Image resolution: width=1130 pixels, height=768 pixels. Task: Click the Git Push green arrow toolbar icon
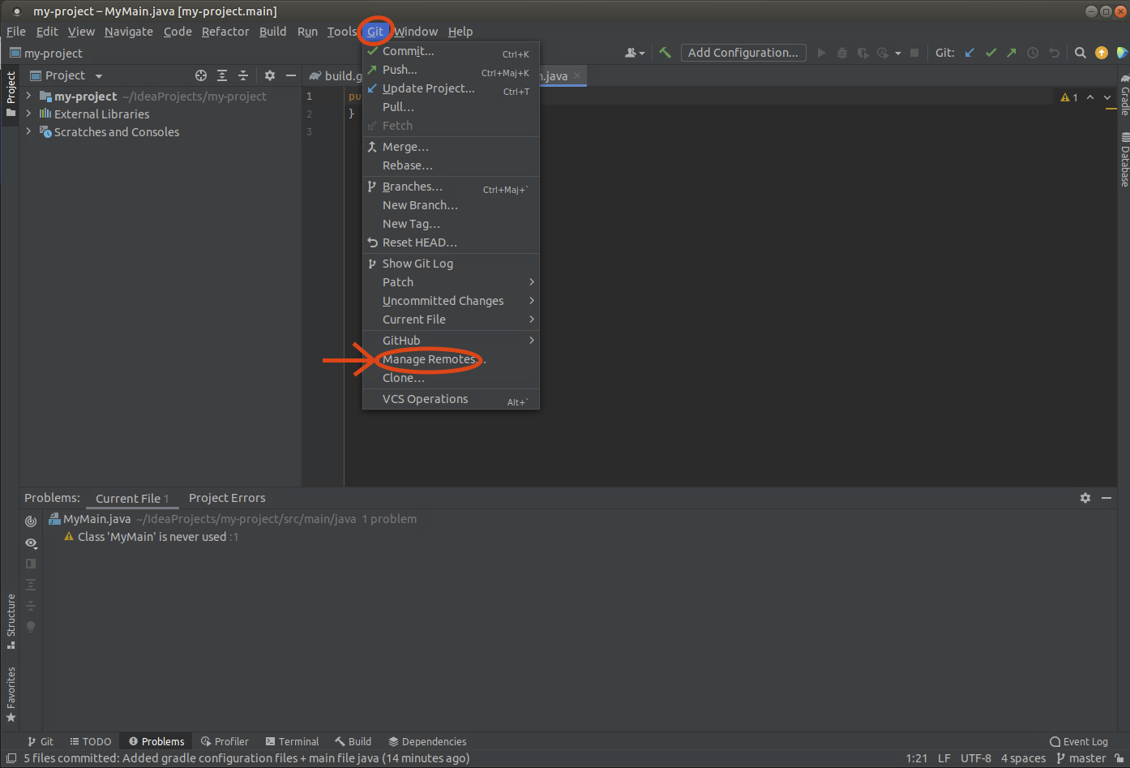(1011, 53)
